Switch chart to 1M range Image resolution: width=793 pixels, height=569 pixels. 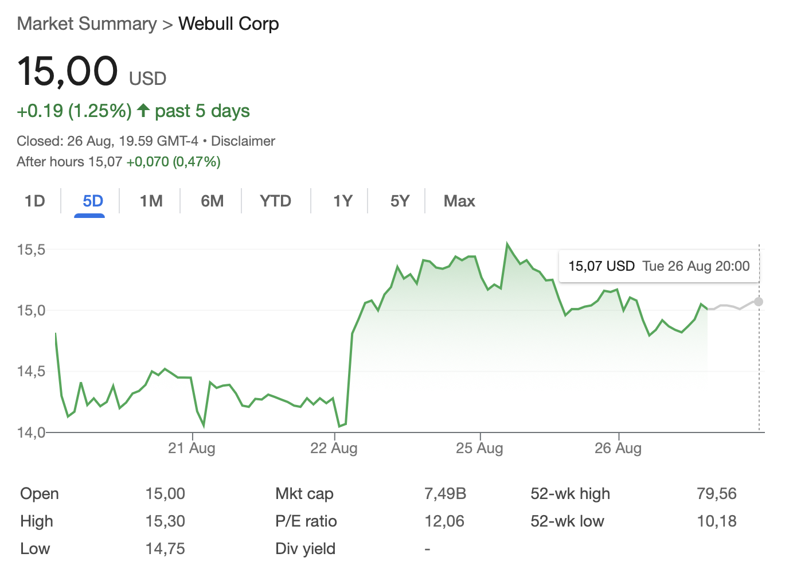(151, 201)
